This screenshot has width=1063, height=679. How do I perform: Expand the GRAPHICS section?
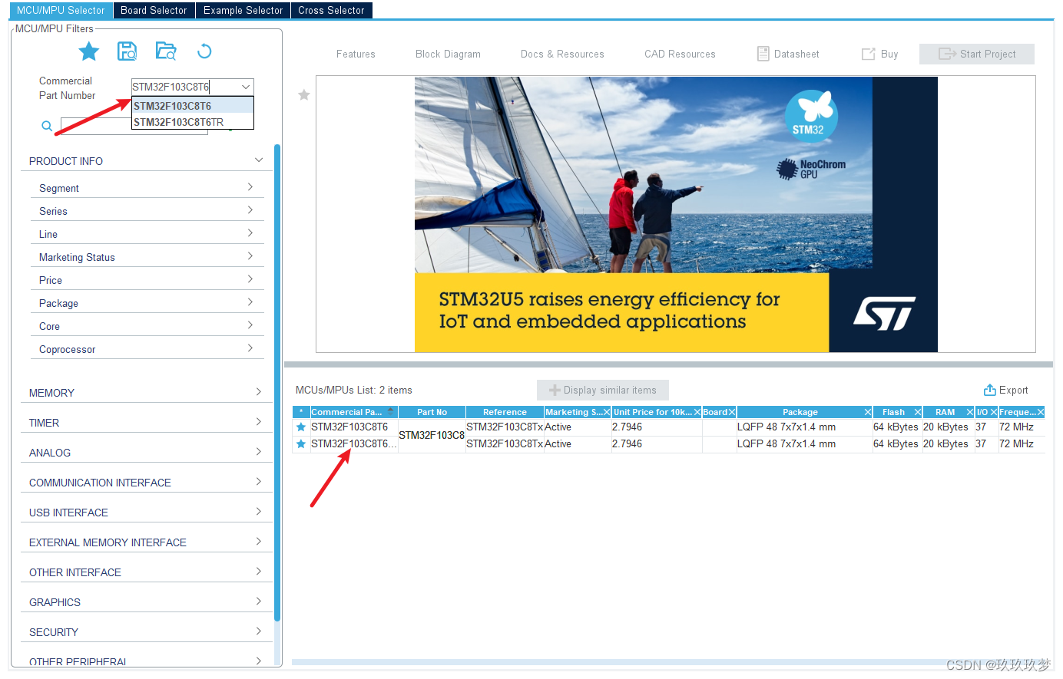pyautogui.click(x=259, y=602)
